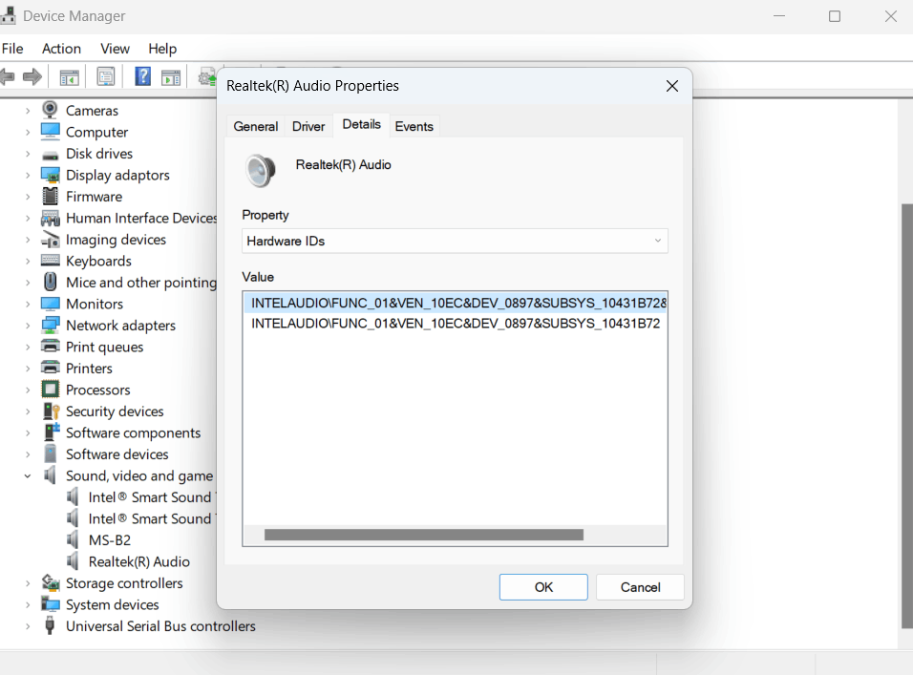Viewport: 913px width, 675px height.
Task: Maximize the Device Manager window
Action: tap(835, 16)
